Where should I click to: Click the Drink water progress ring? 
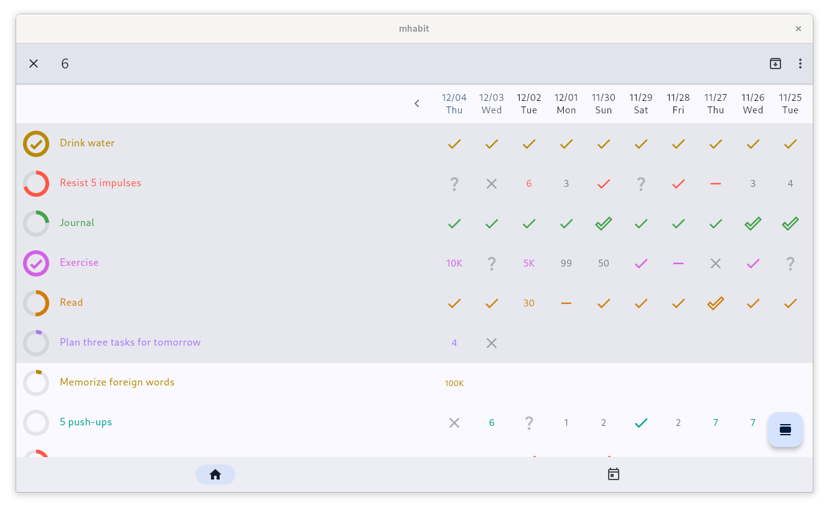pyautogui.click(x=36, y=144)
